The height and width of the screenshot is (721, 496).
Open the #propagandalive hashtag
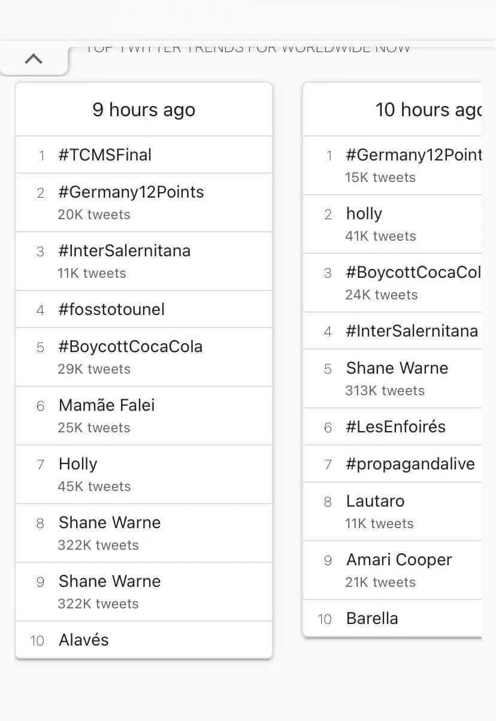(x=392, y=464)
